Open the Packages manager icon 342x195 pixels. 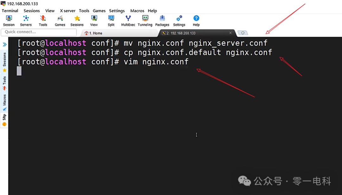[x=162, y=20]
